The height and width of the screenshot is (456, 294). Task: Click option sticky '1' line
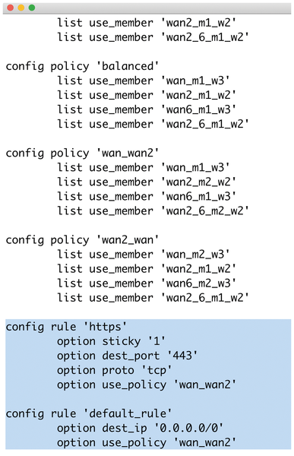[111, 341]
